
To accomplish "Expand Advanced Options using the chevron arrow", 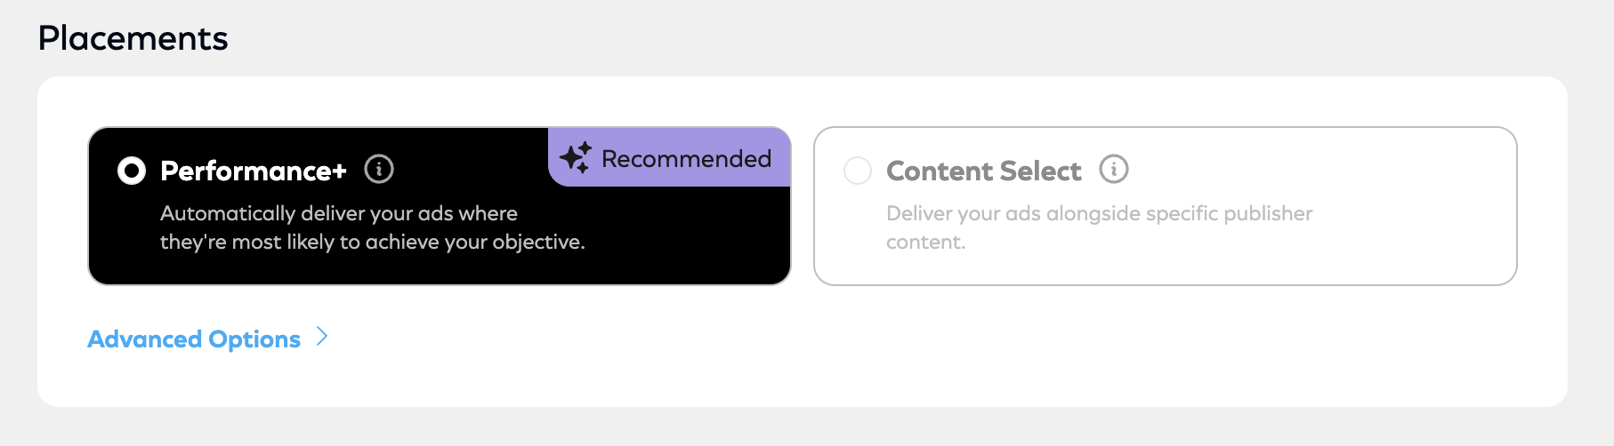I will (322, 337).
